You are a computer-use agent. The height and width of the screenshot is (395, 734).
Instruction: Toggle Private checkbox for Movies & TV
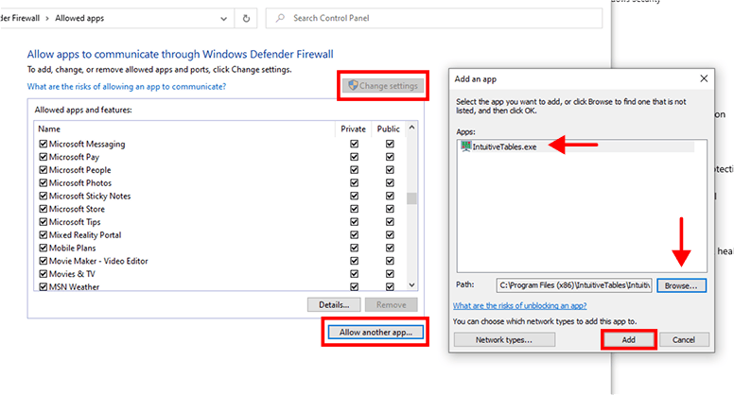pyautogui.click(x=355, y=274)
